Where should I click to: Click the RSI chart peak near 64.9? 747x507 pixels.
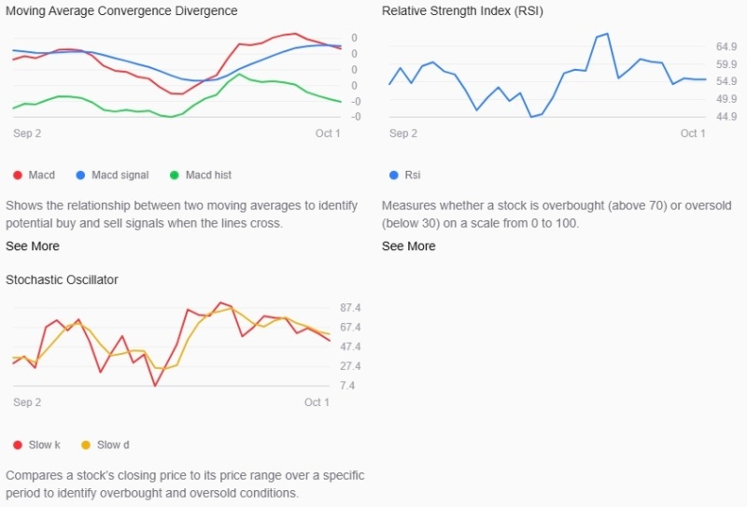tap(606, 35)
